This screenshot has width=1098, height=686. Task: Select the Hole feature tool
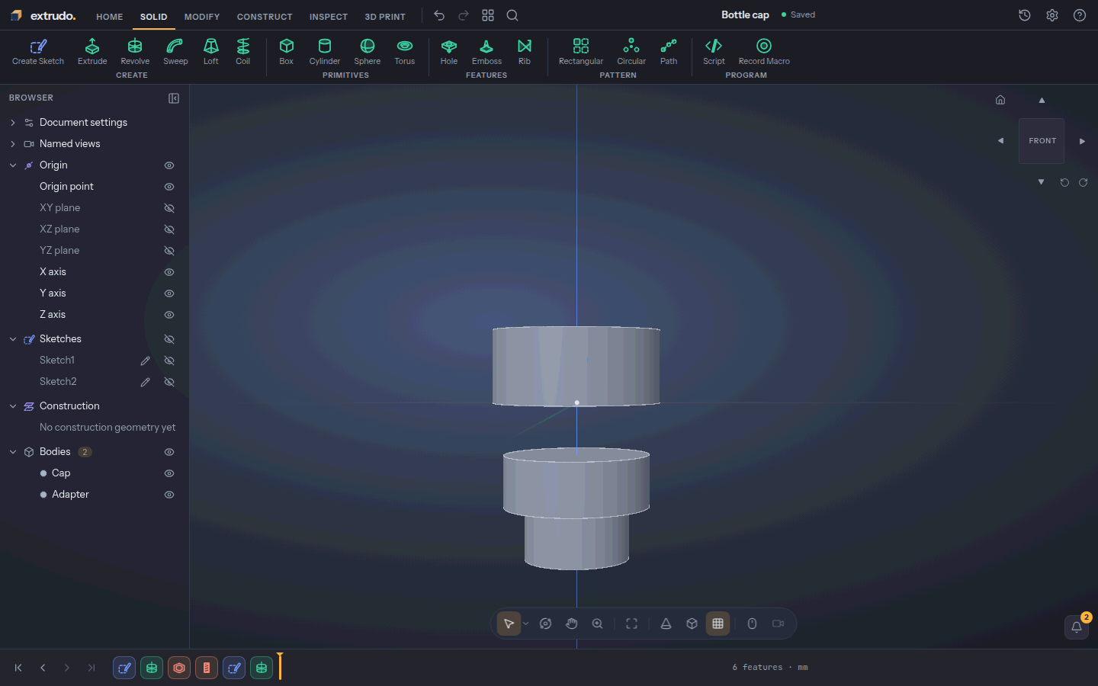[x=449, y=52]
